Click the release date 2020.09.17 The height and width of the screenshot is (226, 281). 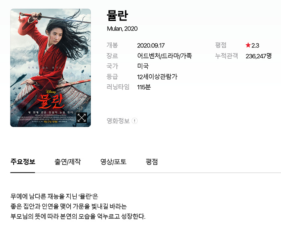pos(151,45)
